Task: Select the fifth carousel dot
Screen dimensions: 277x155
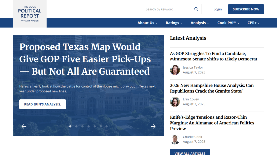Action: point(95,126)
